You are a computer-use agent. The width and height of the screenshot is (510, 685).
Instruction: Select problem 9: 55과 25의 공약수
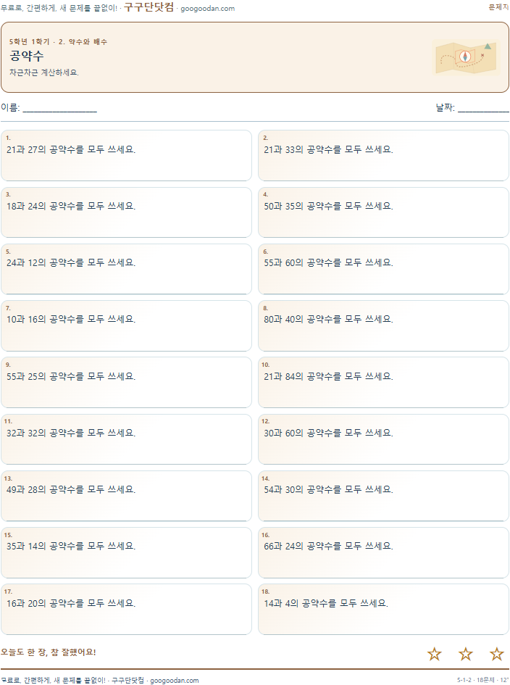coord(126,382)
